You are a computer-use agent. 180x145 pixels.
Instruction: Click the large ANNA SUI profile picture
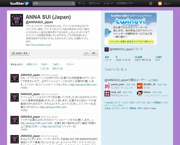[x=17, y=20]
